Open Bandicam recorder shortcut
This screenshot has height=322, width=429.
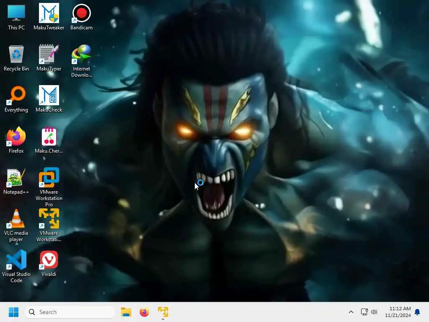coord(81,17)
